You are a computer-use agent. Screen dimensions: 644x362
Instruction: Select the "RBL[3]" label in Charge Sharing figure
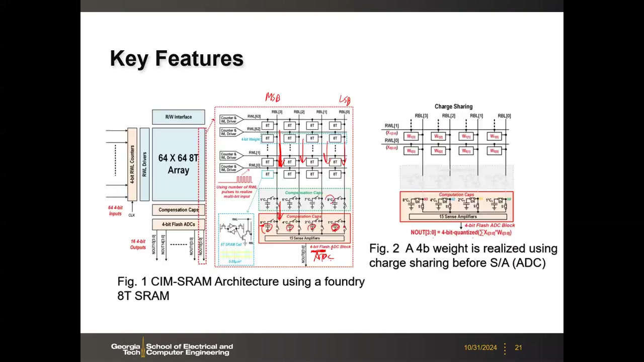point(421,116)
